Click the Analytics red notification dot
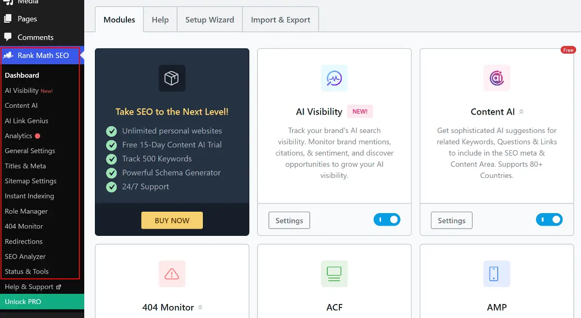This screenshot has height=318, width=581. pos(37,136)
